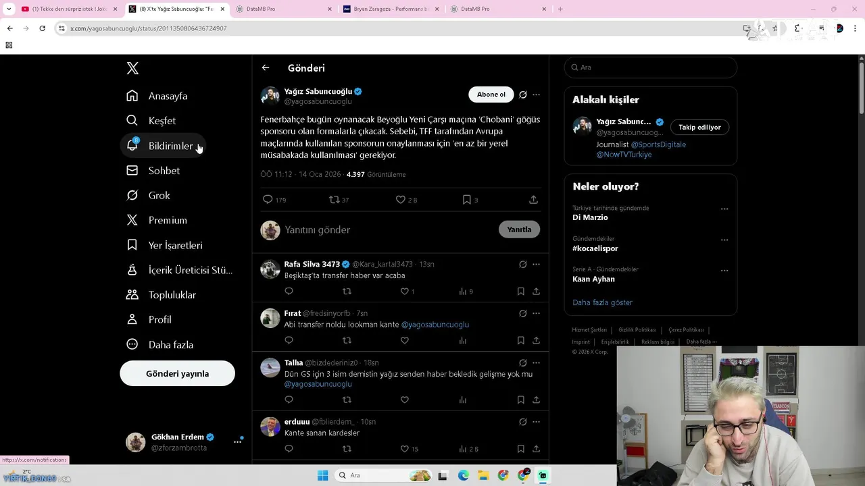Open İçerik Üreticisi Stüdyosu
The image size is (865, 486).
(x=179, y=270)
